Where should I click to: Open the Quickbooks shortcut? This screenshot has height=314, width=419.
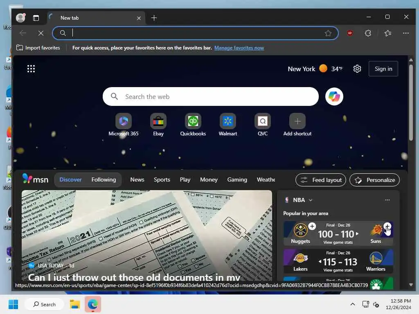click(x=193, y=125)
